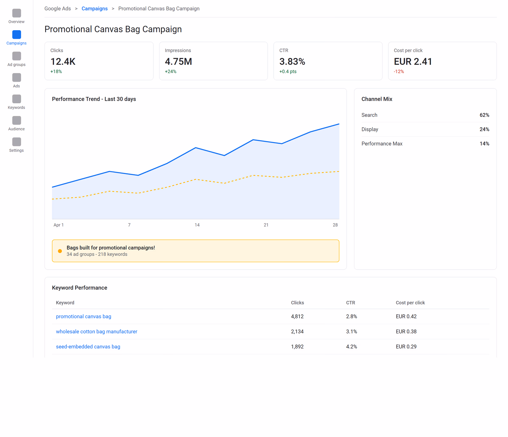Click the 'Bags built for promotional campaigns' banner
The image size is (508, 437).
point(196,251)
